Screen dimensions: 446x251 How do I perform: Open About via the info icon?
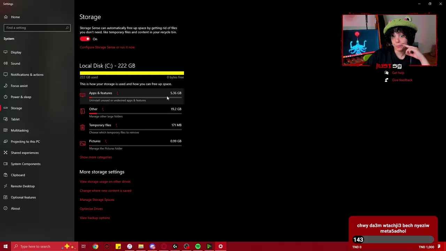pos(6,208)
